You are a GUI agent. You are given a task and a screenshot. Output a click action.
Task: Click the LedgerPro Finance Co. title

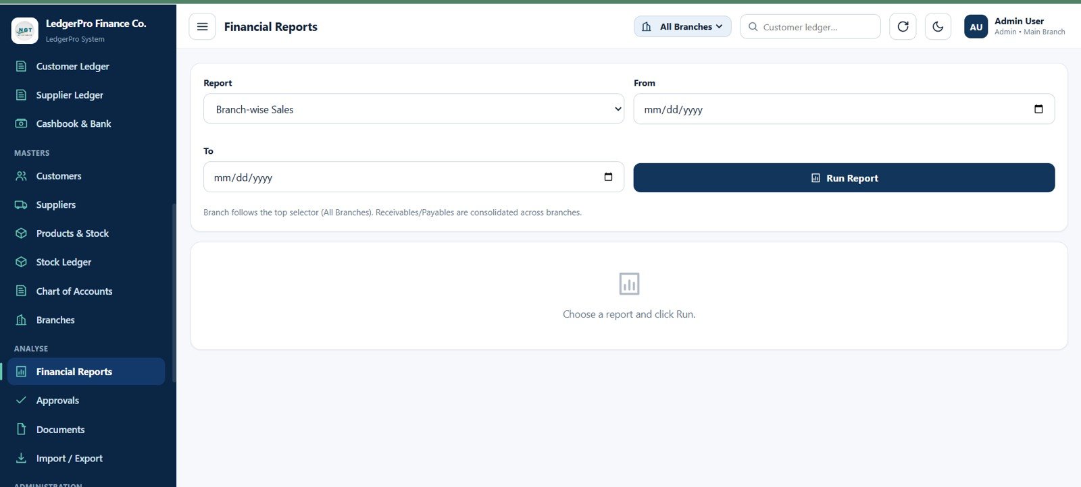96,24
